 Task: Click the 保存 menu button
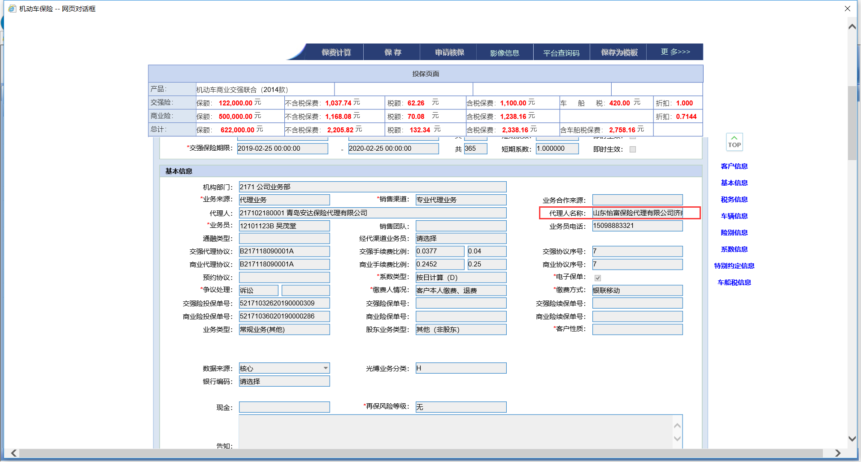pyautogui.click(x=392, y=52)
